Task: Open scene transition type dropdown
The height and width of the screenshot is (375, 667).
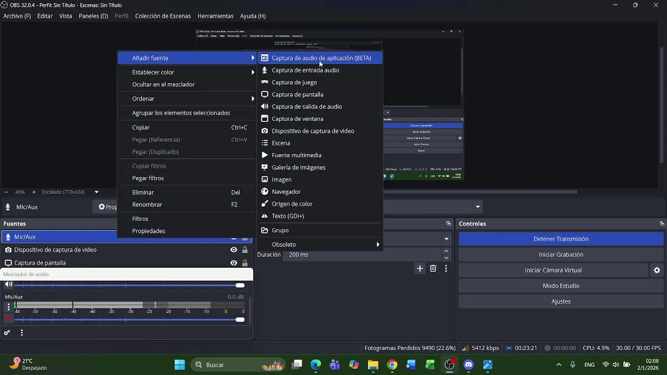Action: click(447, 239)
